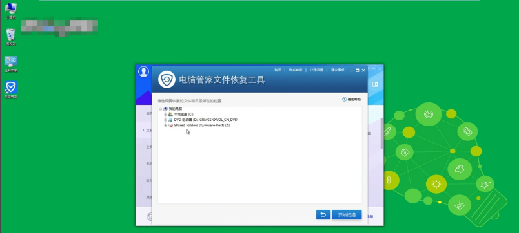Image resolution: width=519 pixels, height=233 pixels.
Task: Collapse the 我的电脑 tree node
Action: pyautogui.click(x=161, y=109)
